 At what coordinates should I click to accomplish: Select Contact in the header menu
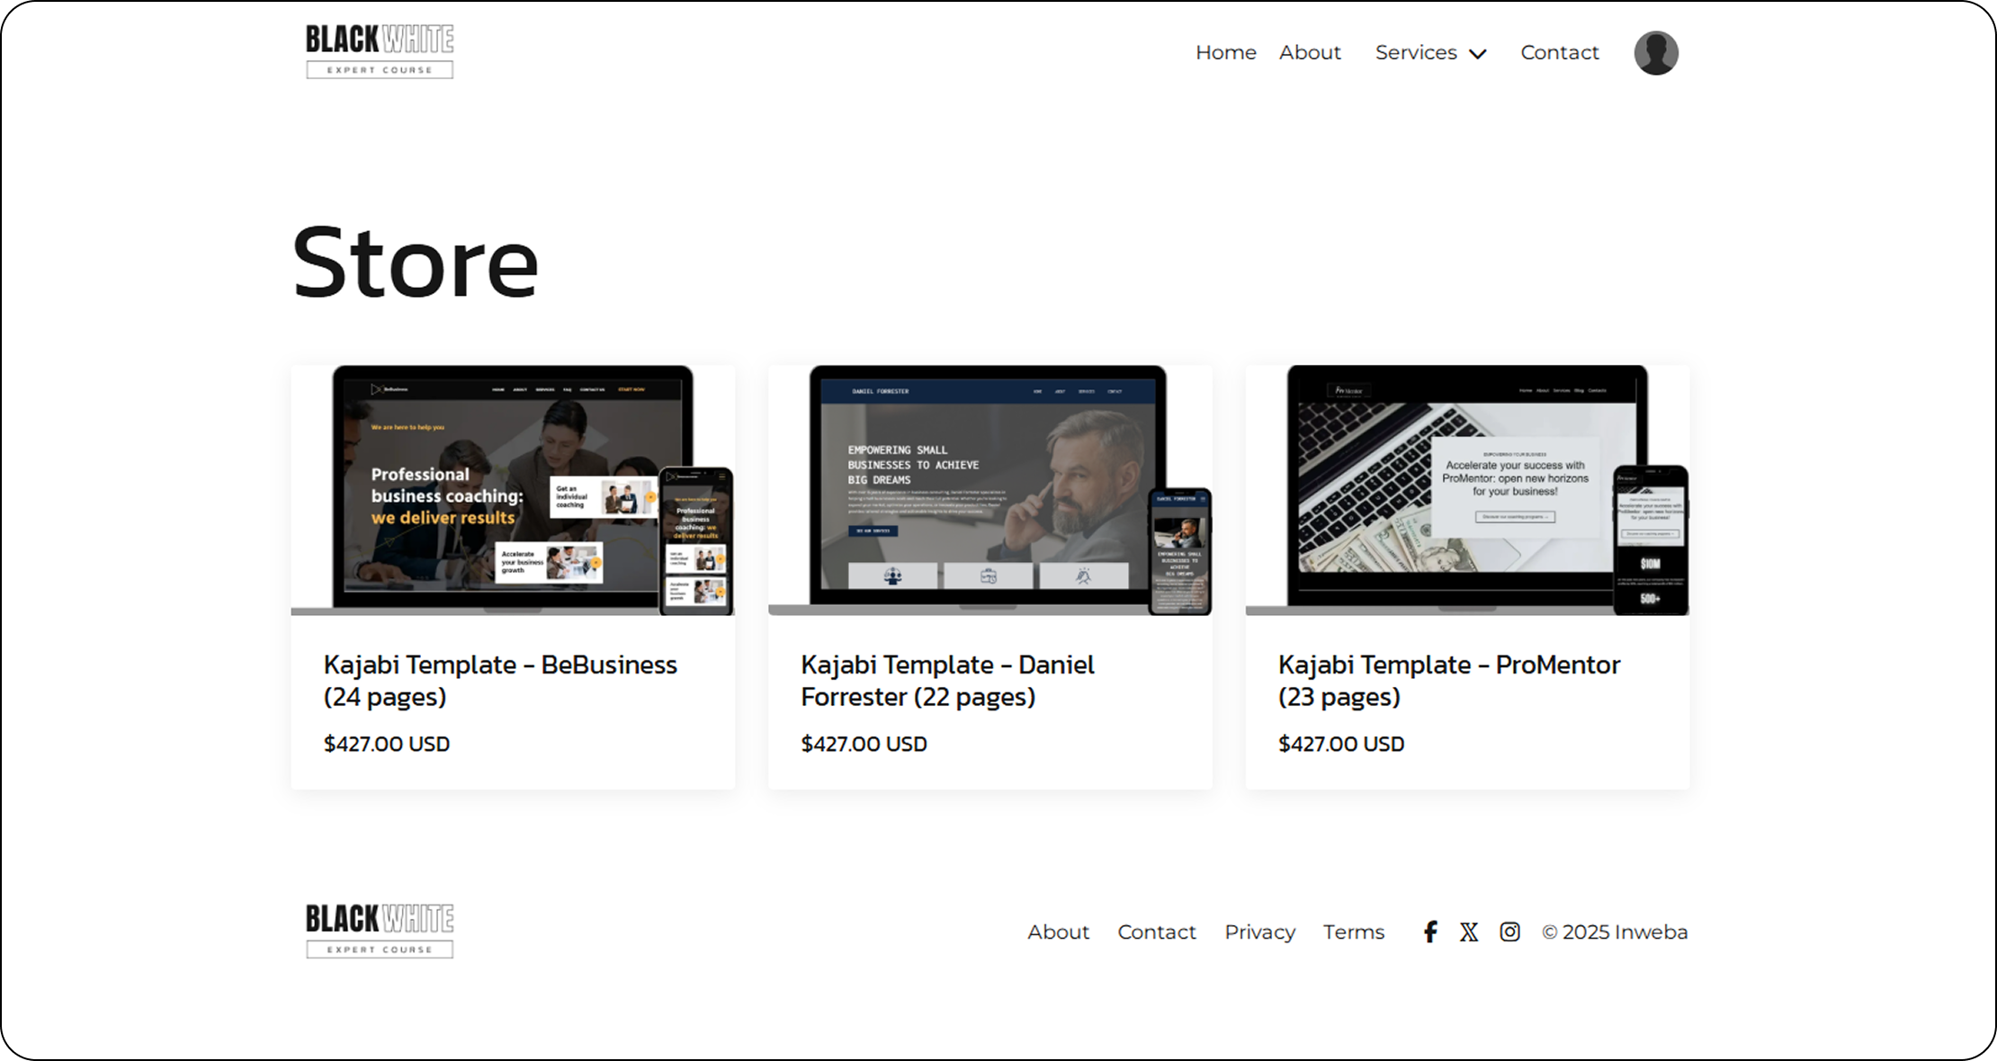pos(1559,52)
